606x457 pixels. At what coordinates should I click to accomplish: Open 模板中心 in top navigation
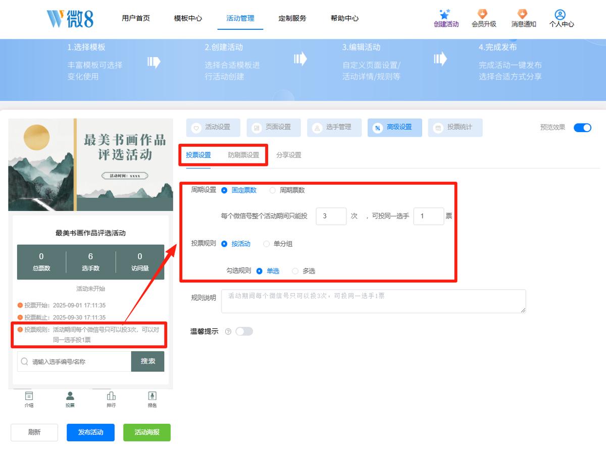point(188,18)
